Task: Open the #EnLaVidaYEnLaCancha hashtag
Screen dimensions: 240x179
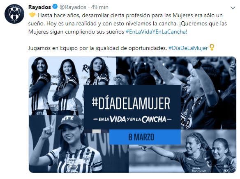Action: click(x=157, y=32)
